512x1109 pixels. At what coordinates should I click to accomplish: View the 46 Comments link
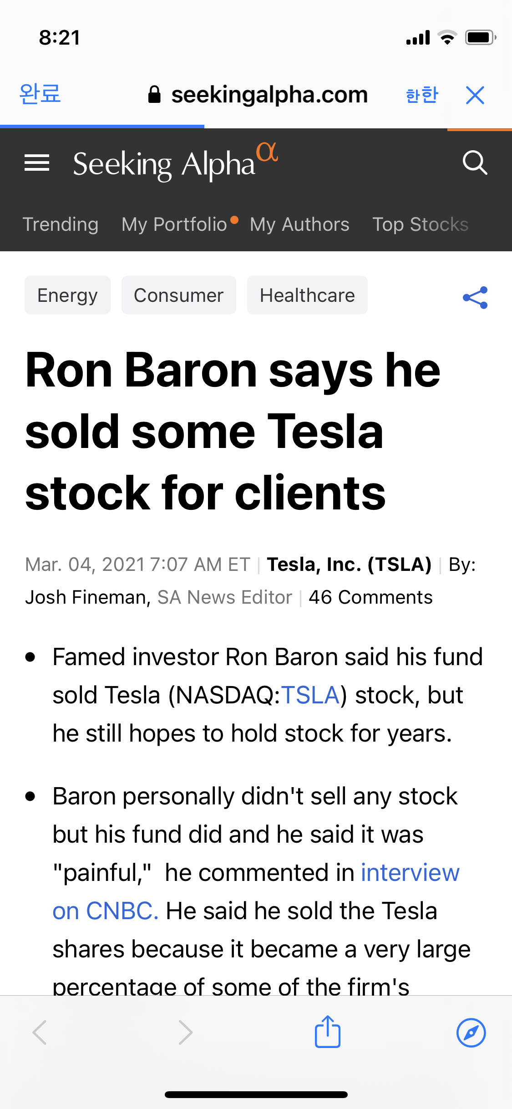pos(370,597)
